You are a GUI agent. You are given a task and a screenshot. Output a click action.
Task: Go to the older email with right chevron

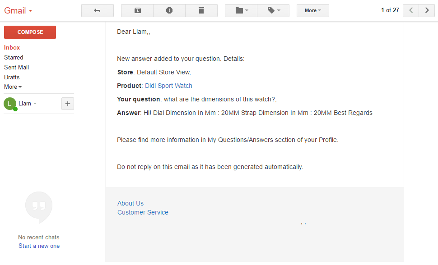click(427, 10)
